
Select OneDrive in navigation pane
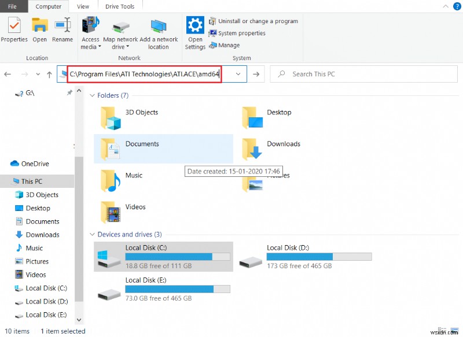tap(30, 164)
